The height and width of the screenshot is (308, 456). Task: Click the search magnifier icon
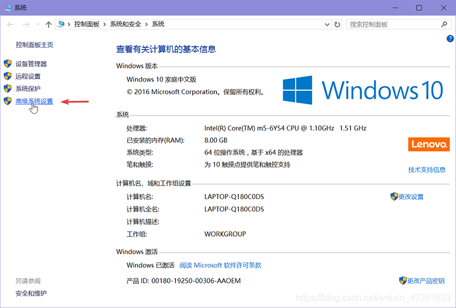point(444,25)
